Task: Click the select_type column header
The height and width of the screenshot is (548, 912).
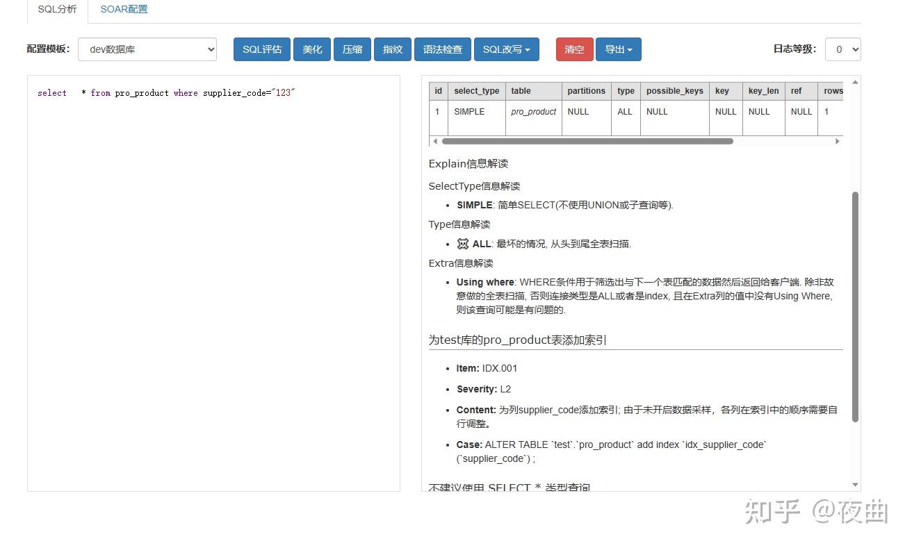Action: tap(476, 91)
